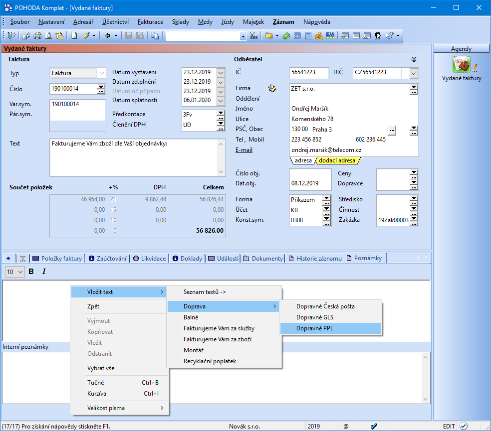Click Vybrat vše in context menu
Screen dimensions: 491x431
[119, 368]
